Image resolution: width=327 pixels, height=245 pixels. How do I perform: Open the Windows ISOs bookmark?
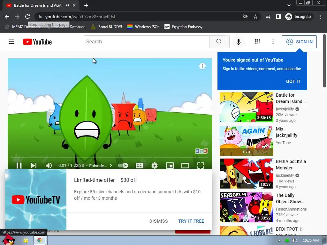tap(143, 27)
